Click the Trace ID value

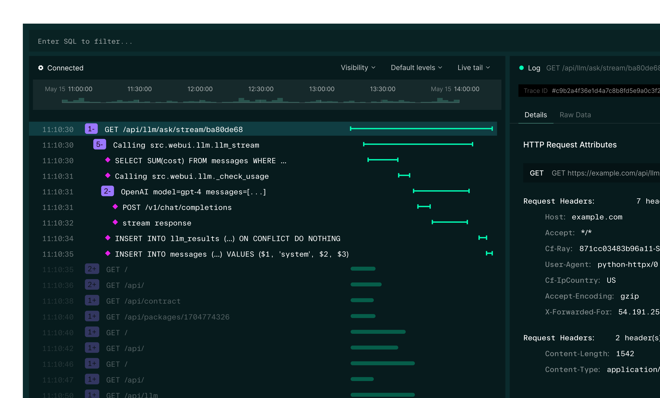tap(605, 91)
